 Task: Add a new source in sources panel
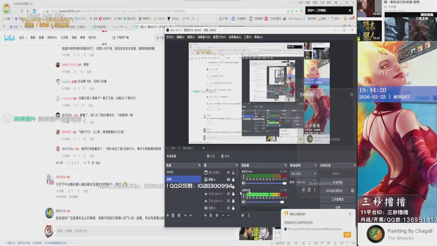coord(205,215)
